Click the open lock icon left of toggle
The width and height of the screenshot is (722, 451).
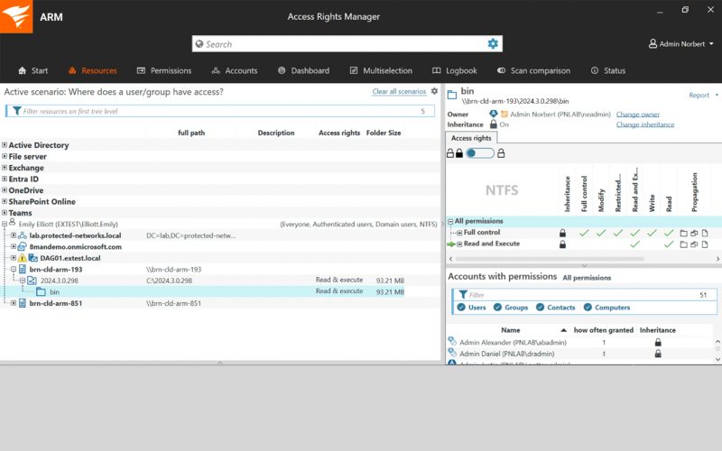[450, 153]
